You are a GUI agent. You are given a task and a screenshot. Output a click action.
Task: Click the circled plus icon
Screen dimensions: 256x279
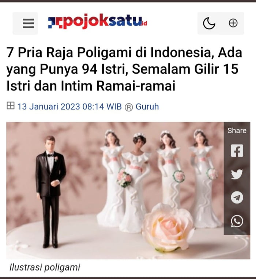point(233,23)
